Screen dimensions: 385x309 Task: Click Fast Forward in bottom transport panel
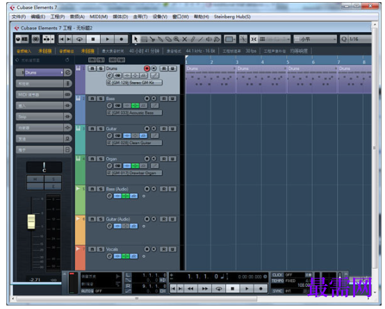[204, 289]
